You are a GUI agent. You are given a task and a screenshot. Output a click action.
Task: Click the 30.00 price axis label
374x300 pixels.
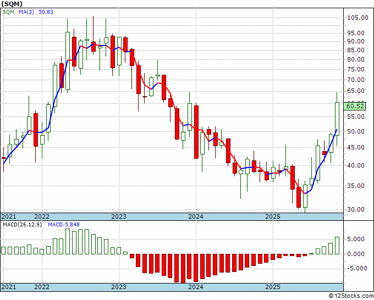356,210
